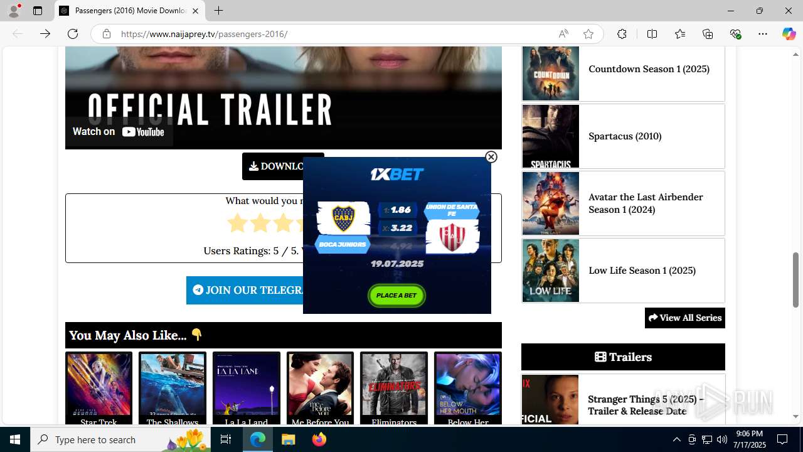Click Stranger Things trailer thumbnail
Viewport: 803px width, 452px height.
tap(550, 400)
